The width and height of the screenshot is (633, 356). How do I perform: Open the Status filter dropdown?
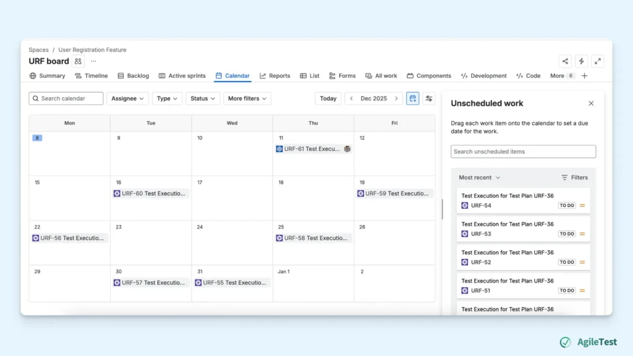coord(203,98)
